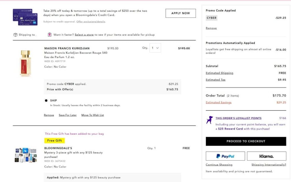Pay with the PayPal button

tap(225, 156)
